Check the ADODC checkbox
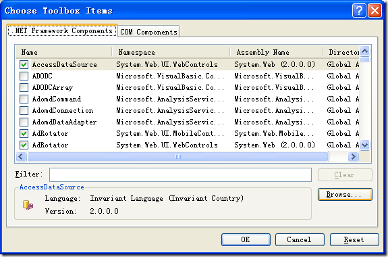The height and width of the screenshot is (257, 388). click(24, 76)
